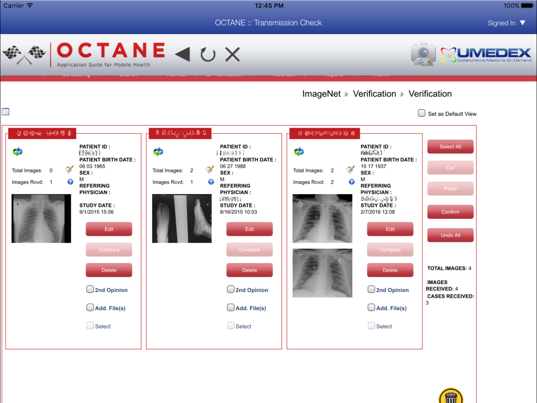
Task: Enable the Set as Default View checkbox
Action: [x=422, y=113]
